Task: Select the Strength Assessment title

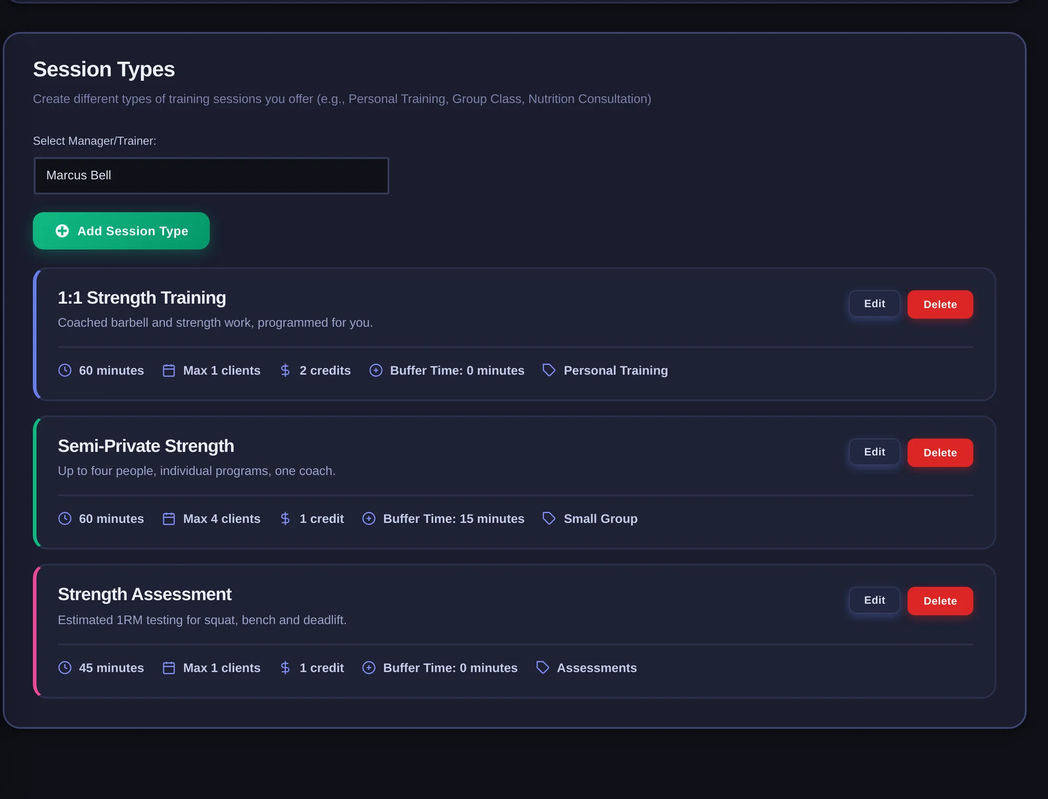Action: click(145, 594)
